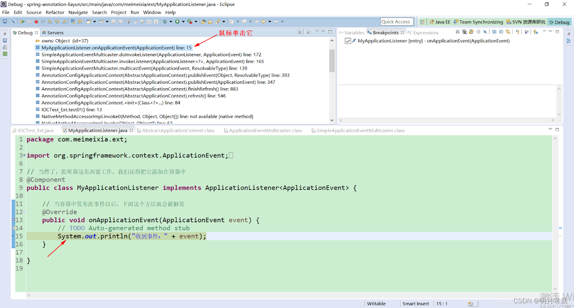Open the Run launch dropdown arrow

[183, 22]
